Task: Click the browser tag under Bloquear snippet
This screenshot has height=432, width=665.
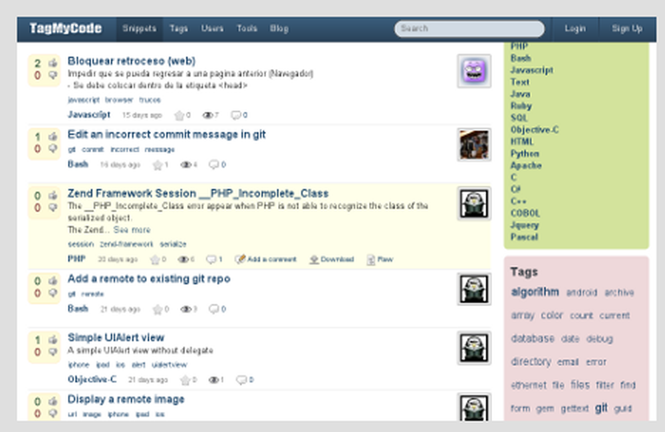Action: point(119,100)
